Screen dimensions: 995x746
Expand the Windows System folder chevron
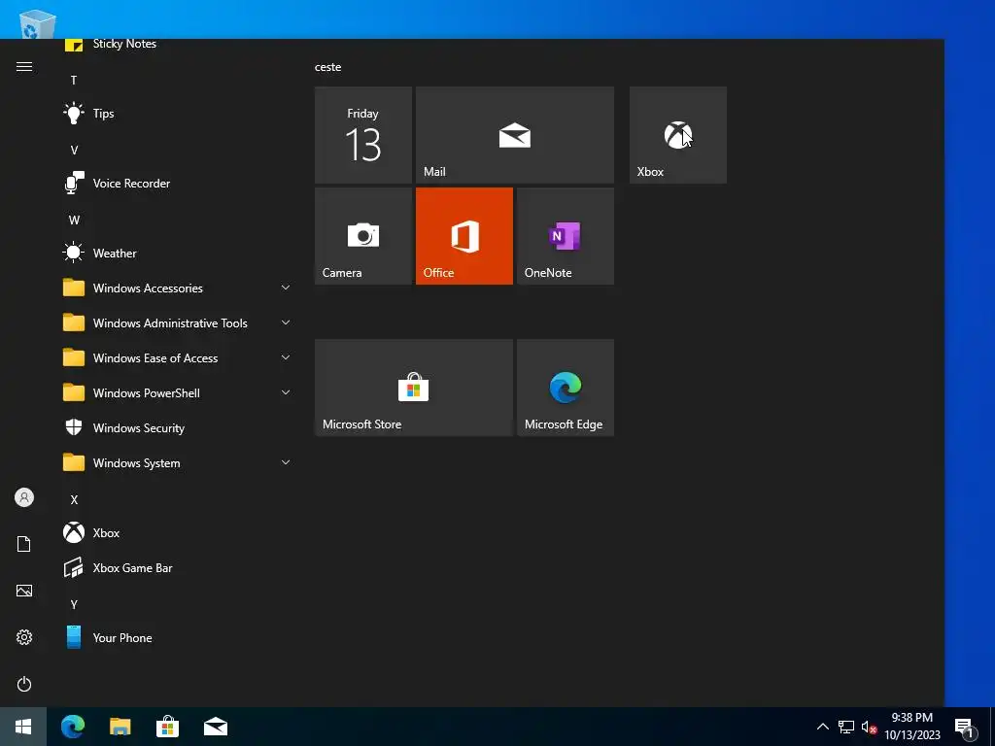coord(286,462)
